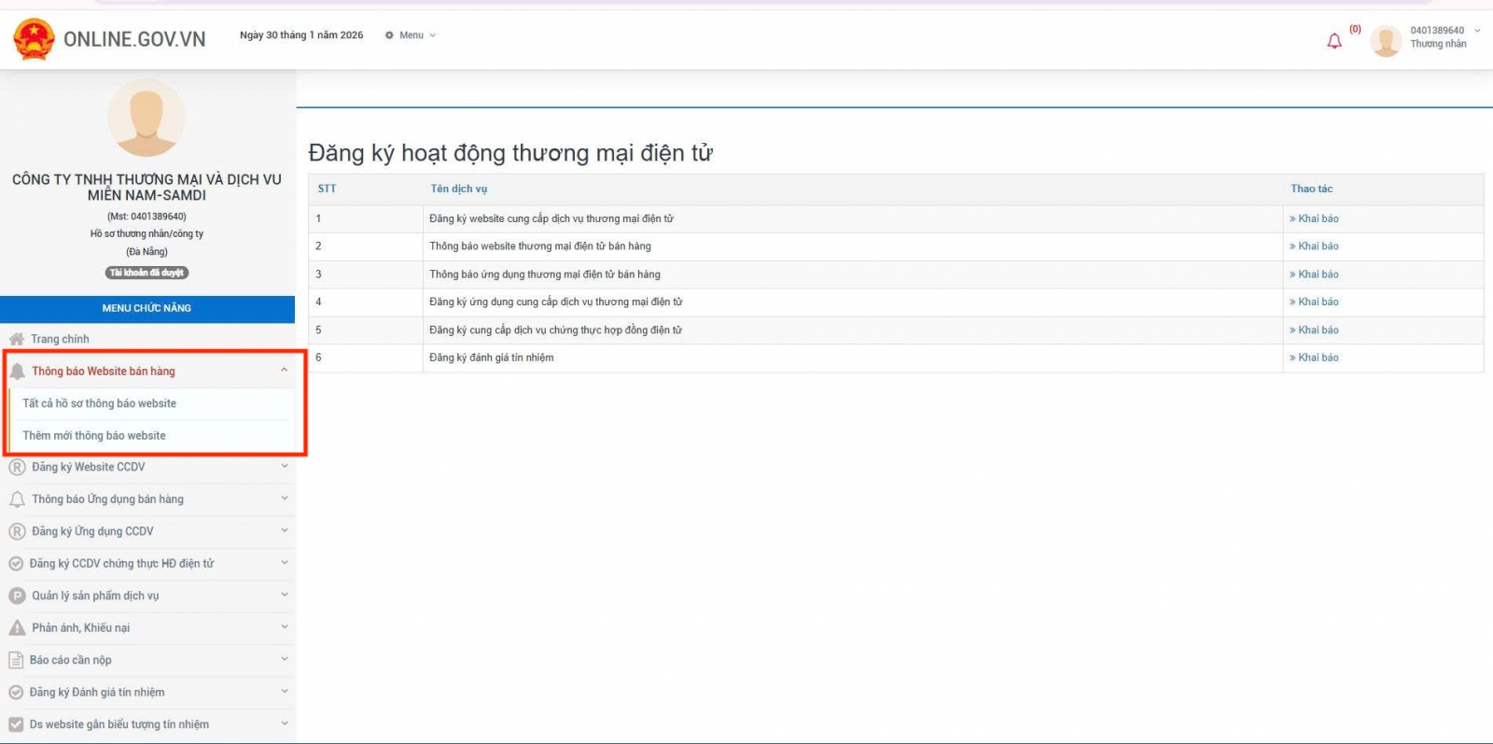Click the national emblem logo
This screenshot has height=744, width=1493.
pos(35,39)
